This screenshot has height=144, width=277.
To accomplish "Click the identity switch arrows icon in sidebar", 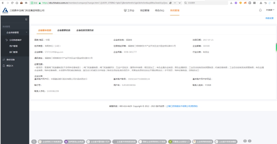I will [x=4, y=60].
